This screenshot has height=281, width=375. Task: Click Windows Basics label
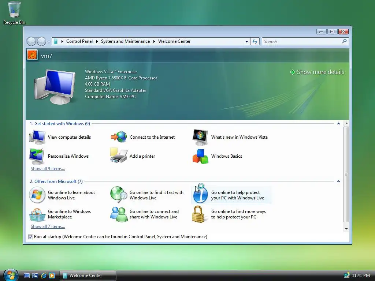click(226, 156)
